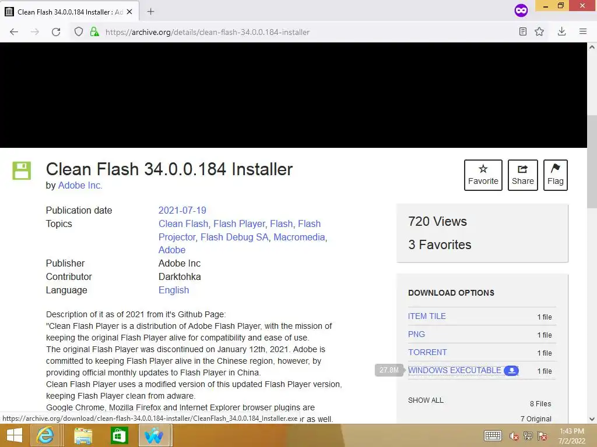This screenshot has height=447, width=597.
Task: Click the green floppy disk software icon
Action: click(22, 171)
